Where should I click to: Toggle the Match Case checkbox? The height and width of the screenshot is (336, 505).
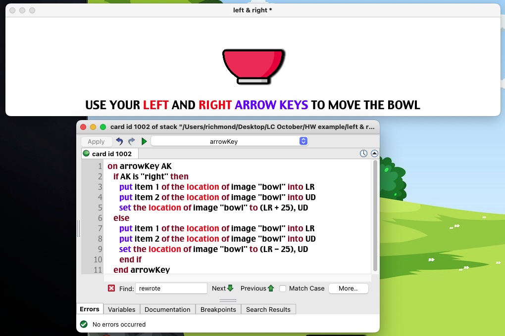click(x=283, y=289)
